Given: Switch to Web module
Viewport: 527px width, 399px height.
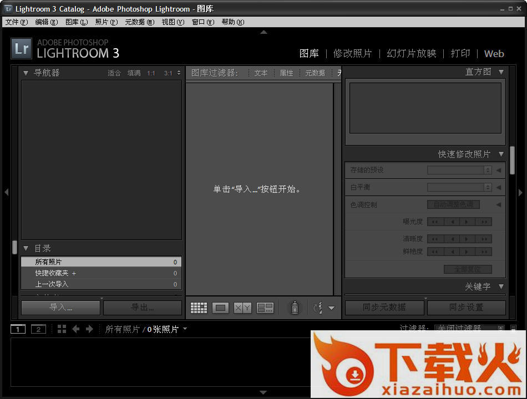Looking at the screenshot, I should point(494,54).
